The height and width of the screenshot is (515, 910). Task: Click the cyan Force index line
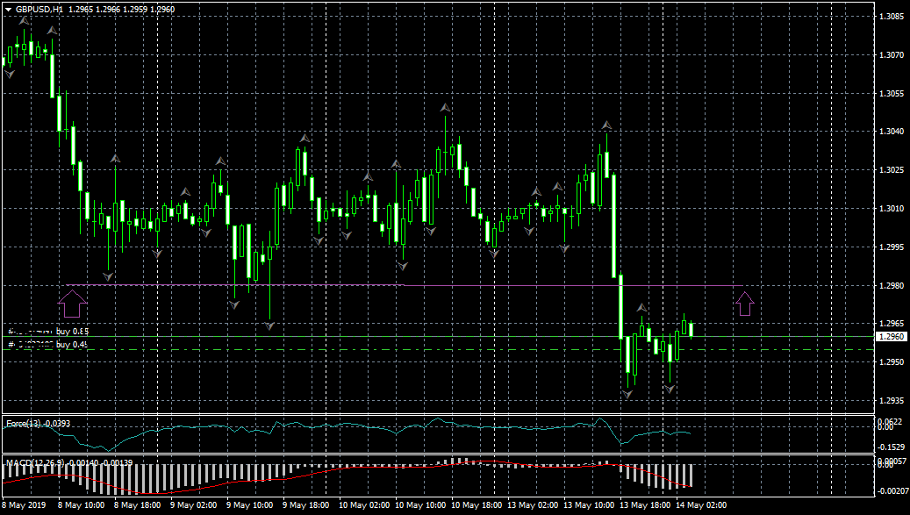tap(351, 426)
